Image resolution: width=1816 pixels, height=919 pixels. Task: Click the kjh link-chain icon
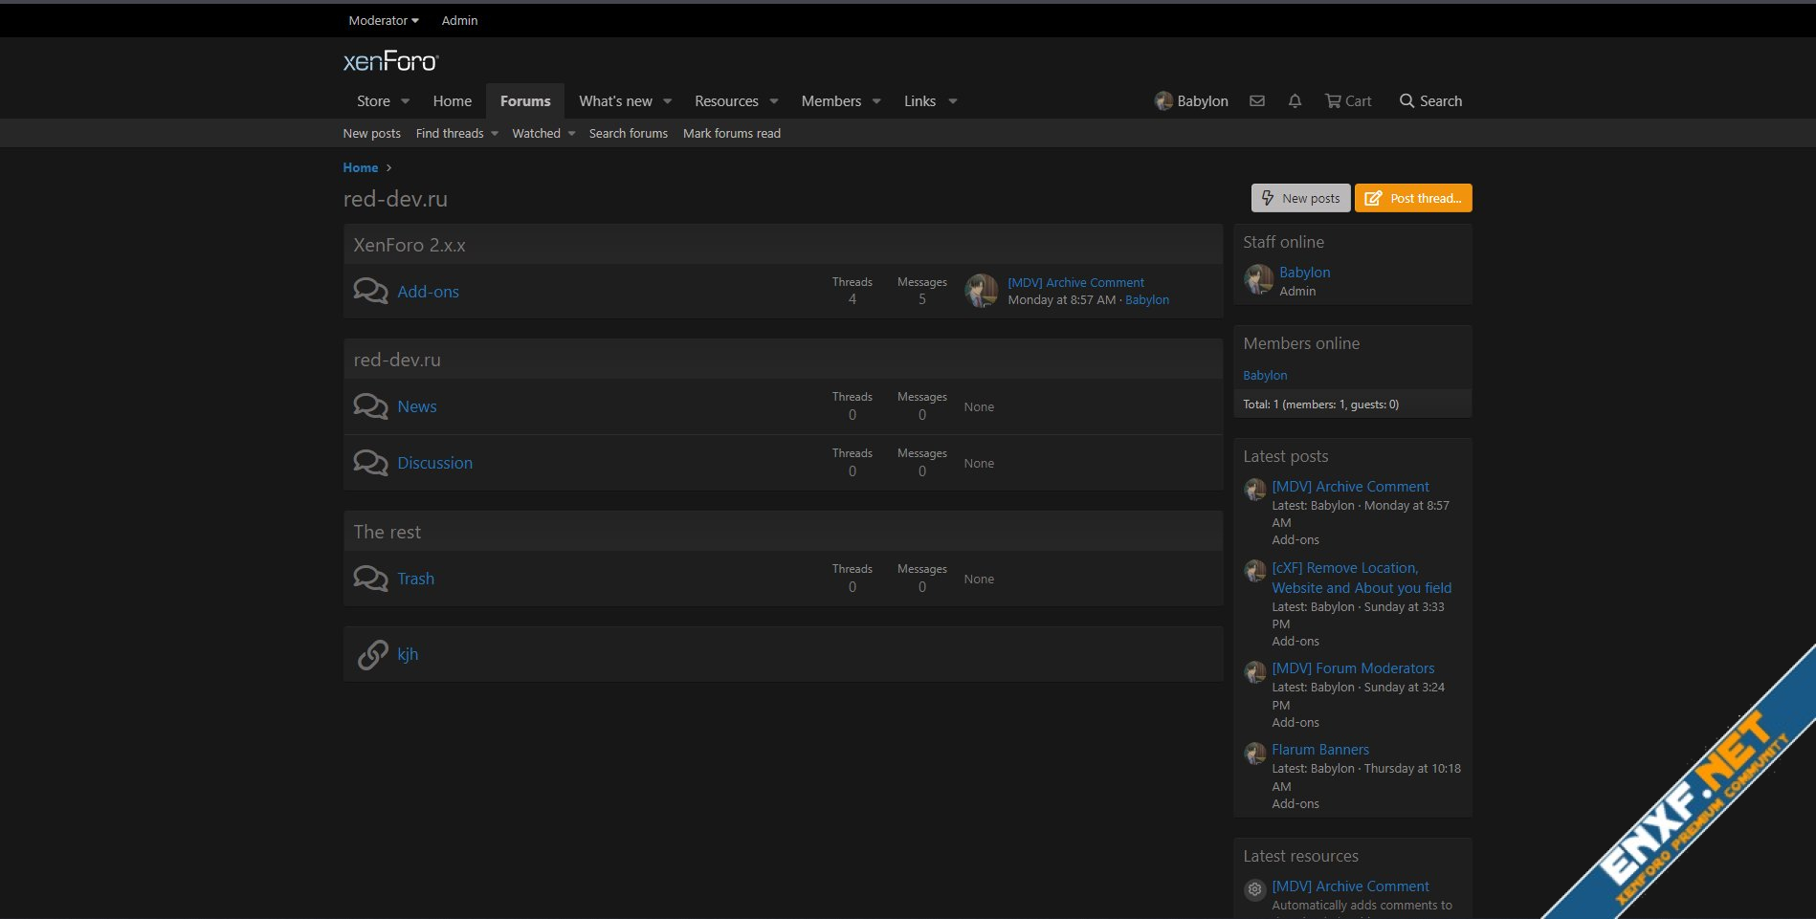point(372,654)
